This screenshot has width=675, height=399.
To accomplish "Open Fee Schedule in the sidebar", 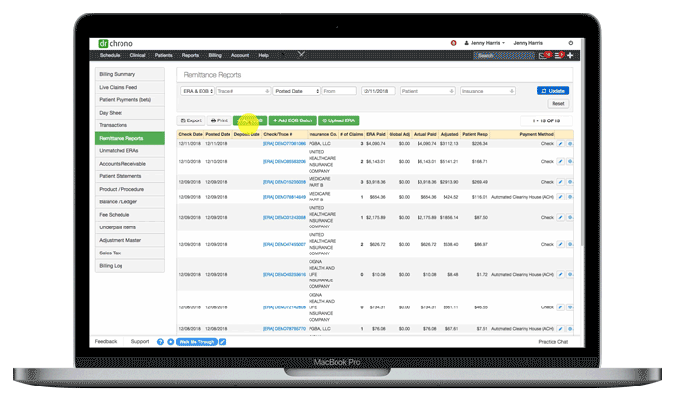I will (x=129, y=215).
